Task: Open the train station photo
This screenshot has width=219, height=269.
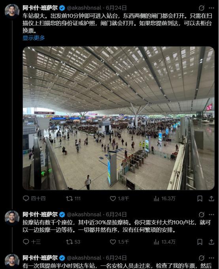Action: 119,118
